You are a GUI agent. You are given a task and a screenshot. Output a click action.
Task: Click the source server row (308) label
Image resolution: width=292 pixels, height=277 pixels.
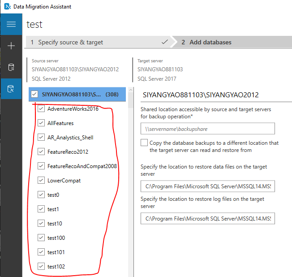[x=112, y=94]
